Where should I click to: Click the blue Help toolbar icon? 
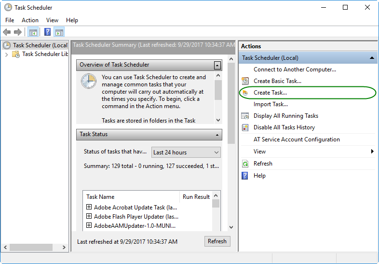click(x=48, y=32)
